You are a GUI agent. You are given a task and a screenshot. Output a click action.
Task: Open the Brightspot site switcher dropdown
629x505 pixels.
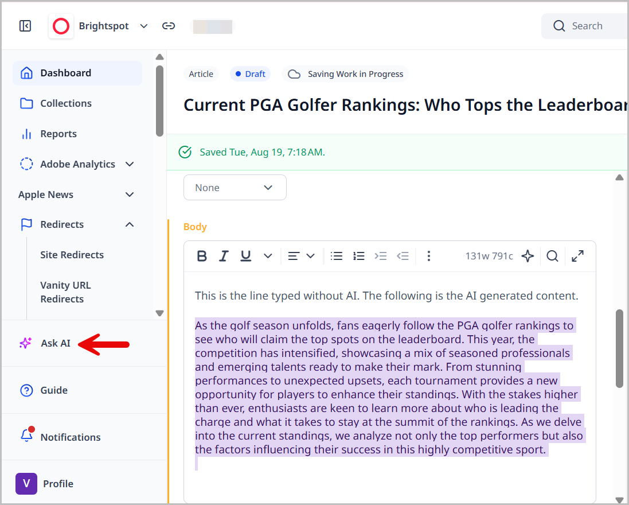[144, 26]
